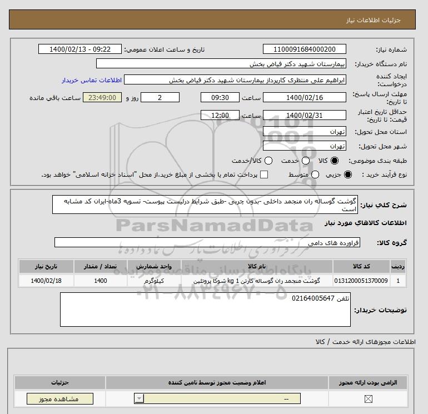This screenshot has width=428, height=414.
Task: Click the طبقه بندی موضوعی label
Action: (x=378, y=161)
